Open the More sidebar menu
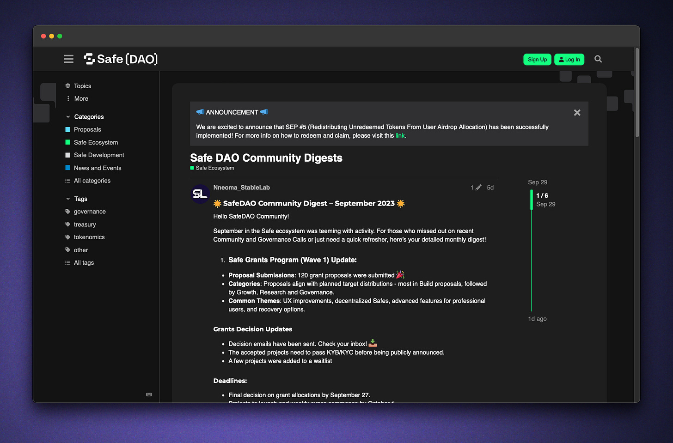The image size is (673, 443). tap(81, 98)
